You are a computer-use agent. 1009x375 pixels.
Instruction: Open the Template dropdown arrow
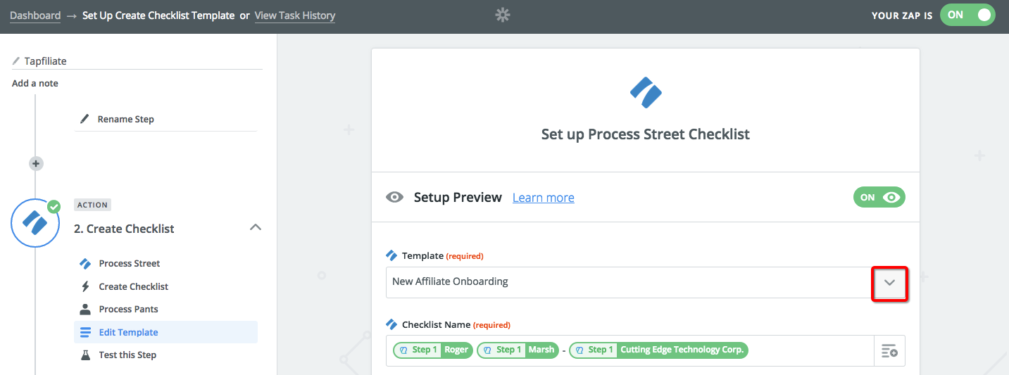890,282
